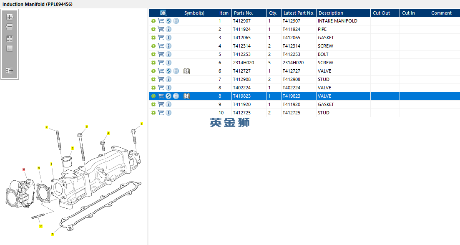460x245 pixels.
Task: Add T412065 GASKET to the cart
Action: coord(161,38)
